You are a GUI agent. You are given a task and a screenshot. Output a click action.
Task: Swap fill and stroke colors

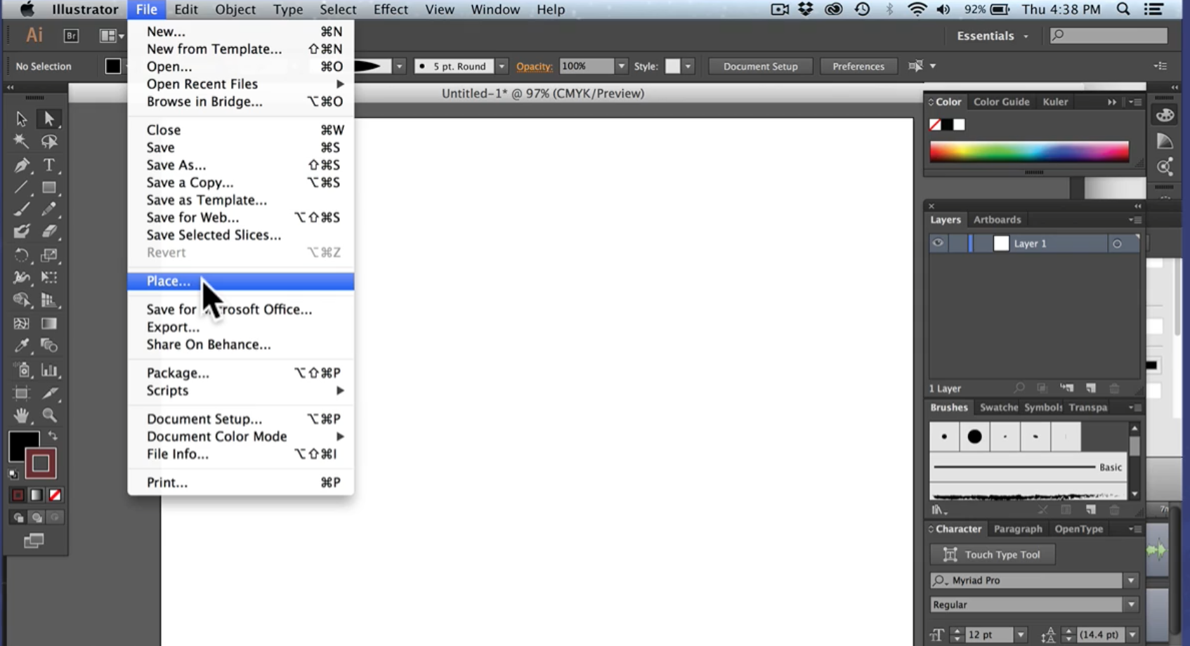[x=53, y=436]
